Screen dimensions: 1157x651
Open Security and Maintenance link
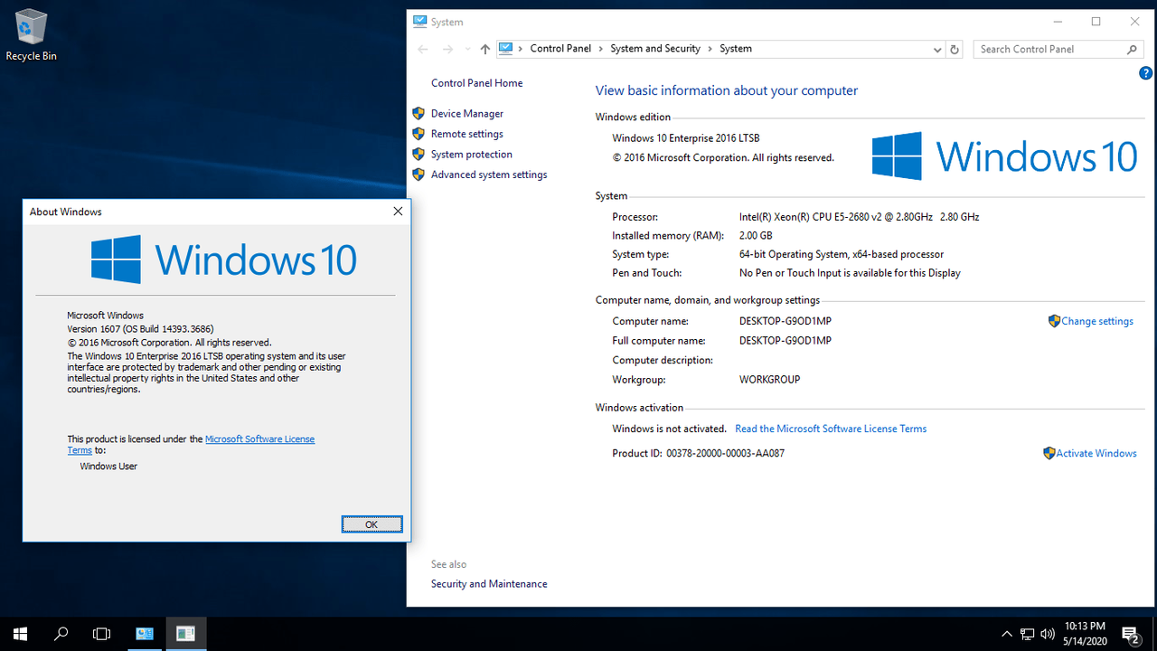point(489,584)
